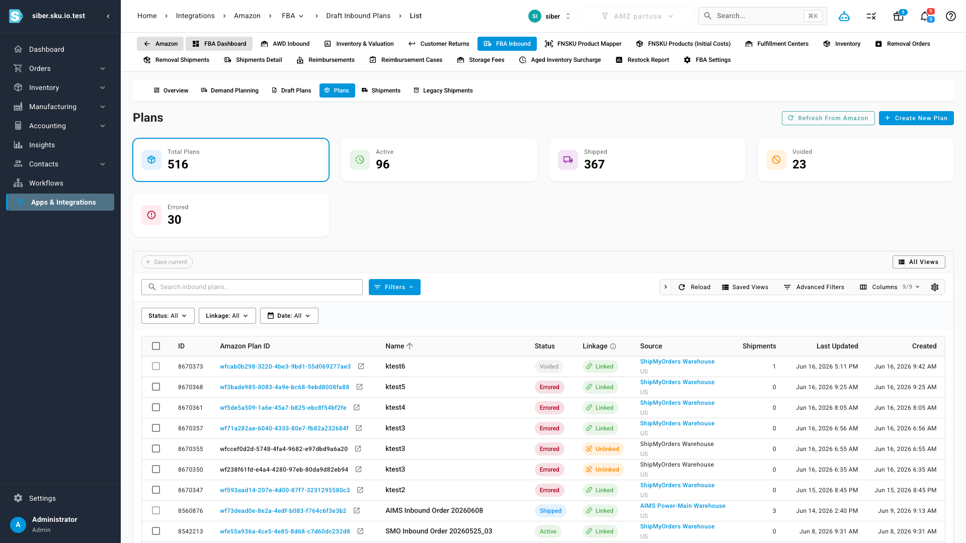The width and height of the screenshot is (966, 543).
Task: Check the row checkbox for ktest6
Action: tap(156, 367)
